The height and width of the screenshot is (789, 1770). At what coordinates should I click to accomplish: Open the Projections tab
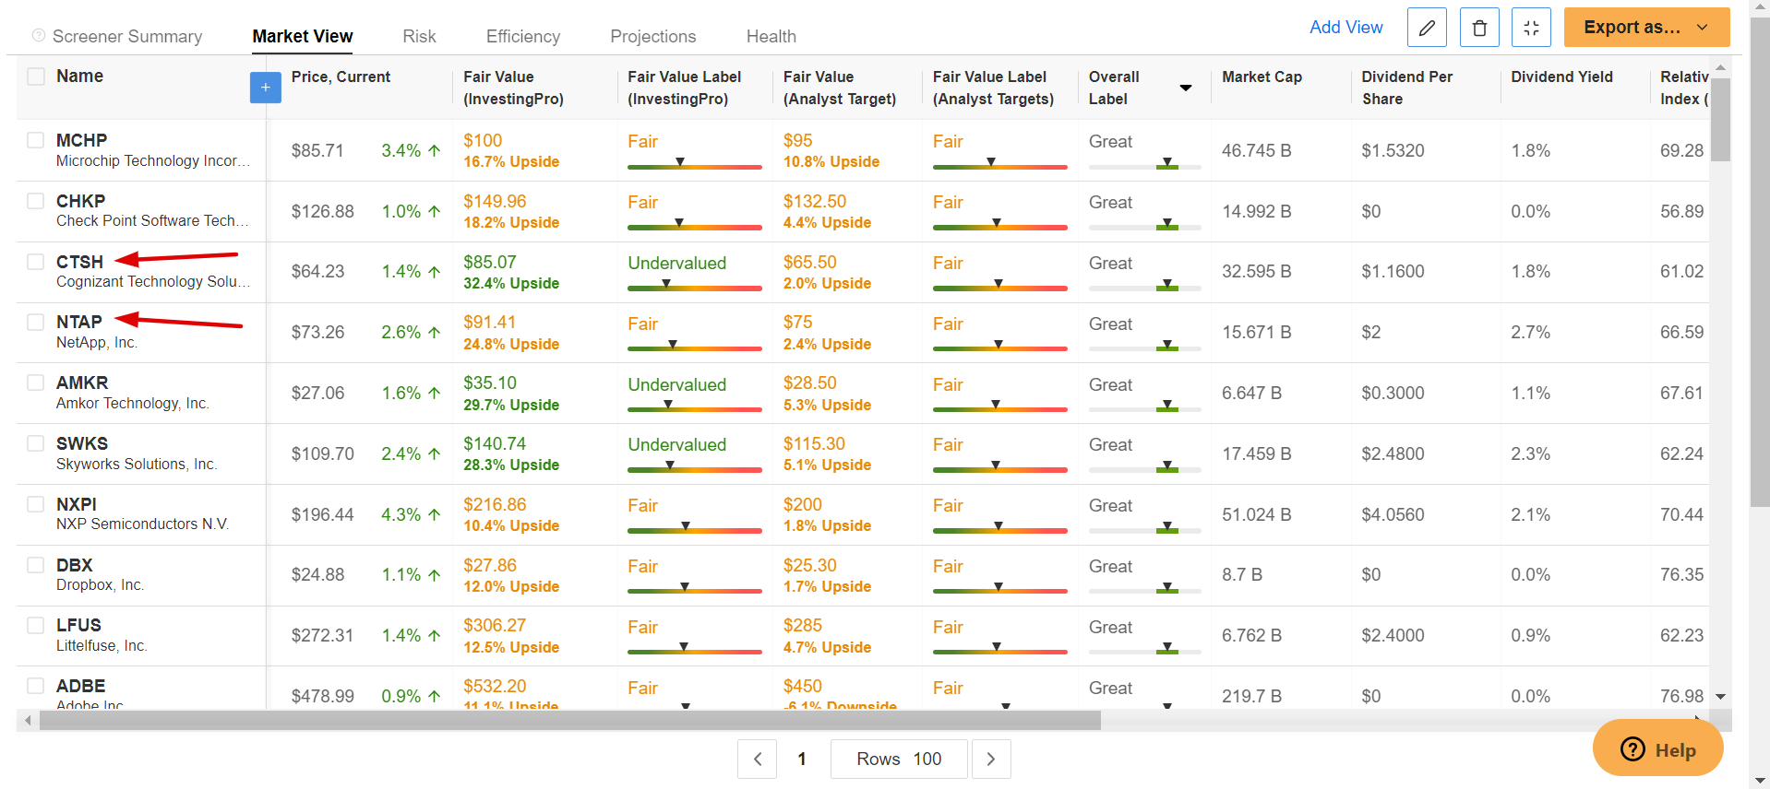(x=653, y=36)
